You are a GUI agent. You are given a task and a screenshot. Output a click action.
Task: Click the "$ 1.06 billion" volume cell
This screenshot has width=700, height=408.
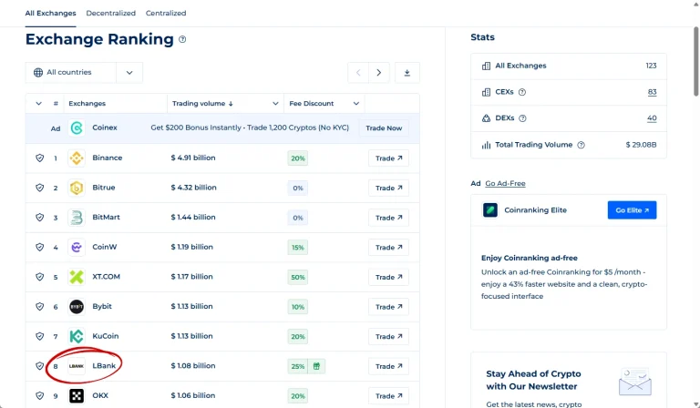(x=193, y=395)
